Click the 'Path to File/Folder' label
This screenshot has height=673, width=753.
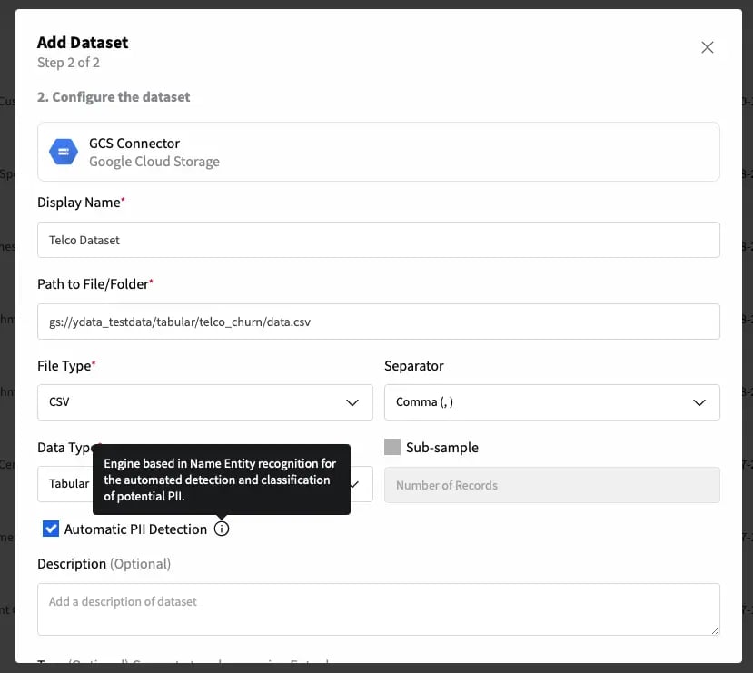(95, 284)
